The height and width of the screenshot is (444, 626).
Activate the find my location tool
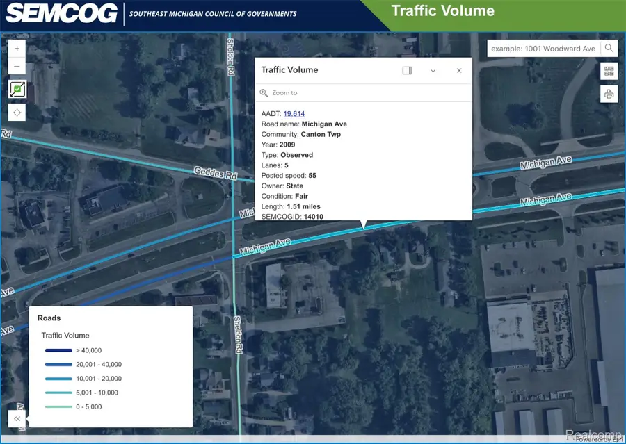16,112
